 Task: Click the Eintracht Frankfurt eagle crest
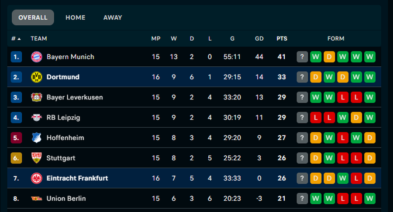(36, 178)
